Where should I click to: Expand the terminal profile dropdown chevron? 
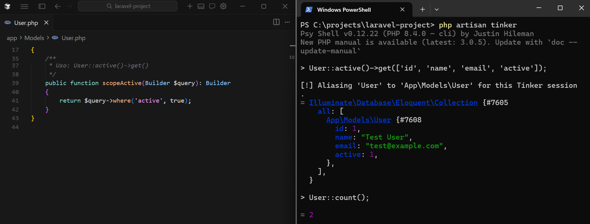[437, 10]
